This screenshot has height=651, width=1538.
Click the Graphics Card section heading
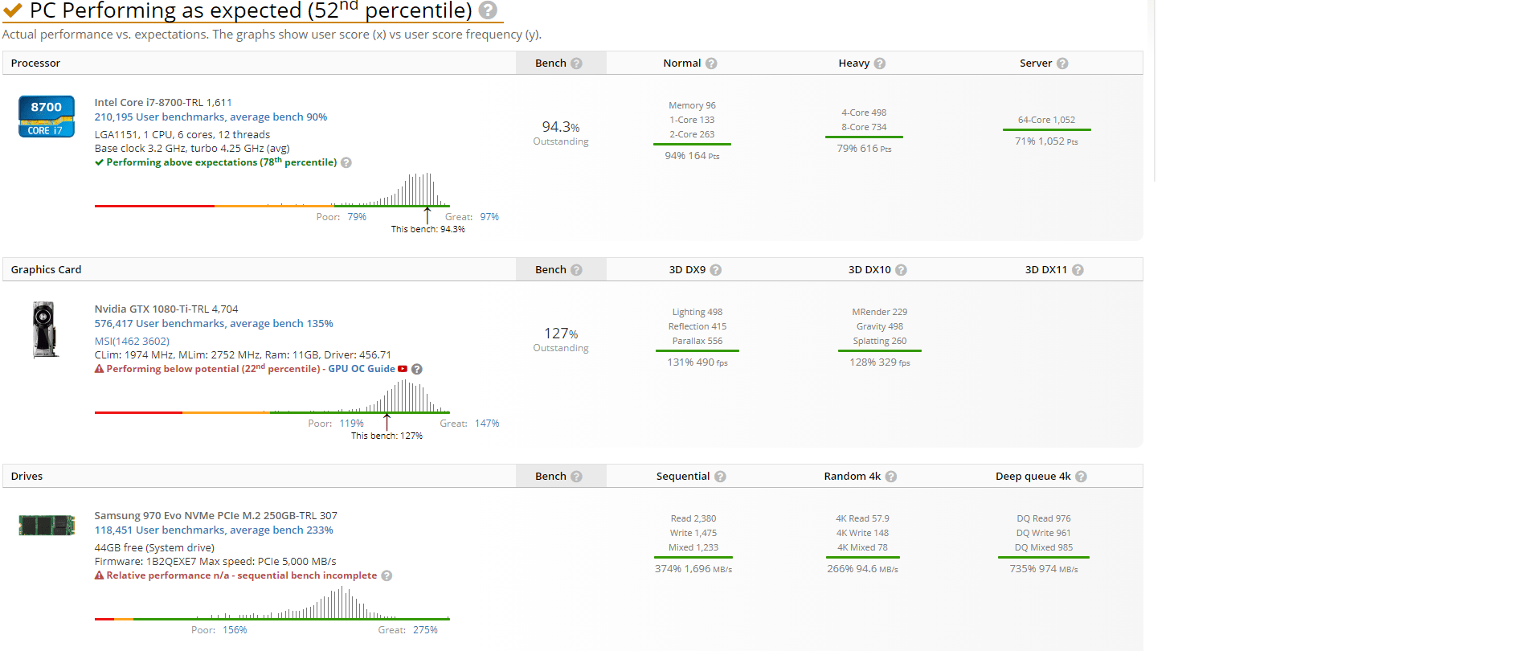pyautogui.click(x=46, y=270)
